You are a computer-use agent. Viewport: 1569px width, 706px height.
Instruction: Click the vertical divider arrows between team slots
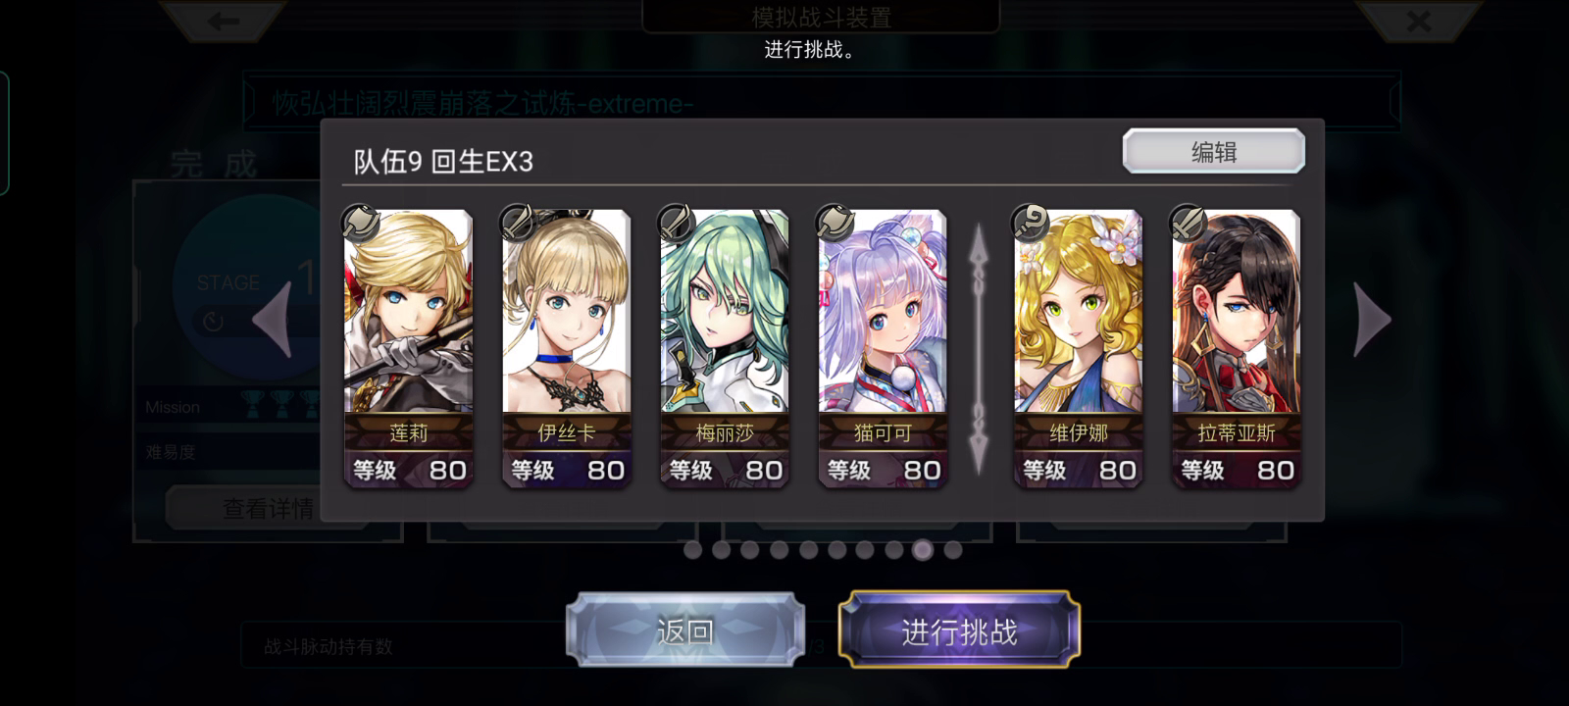click(x=979, y=349)
